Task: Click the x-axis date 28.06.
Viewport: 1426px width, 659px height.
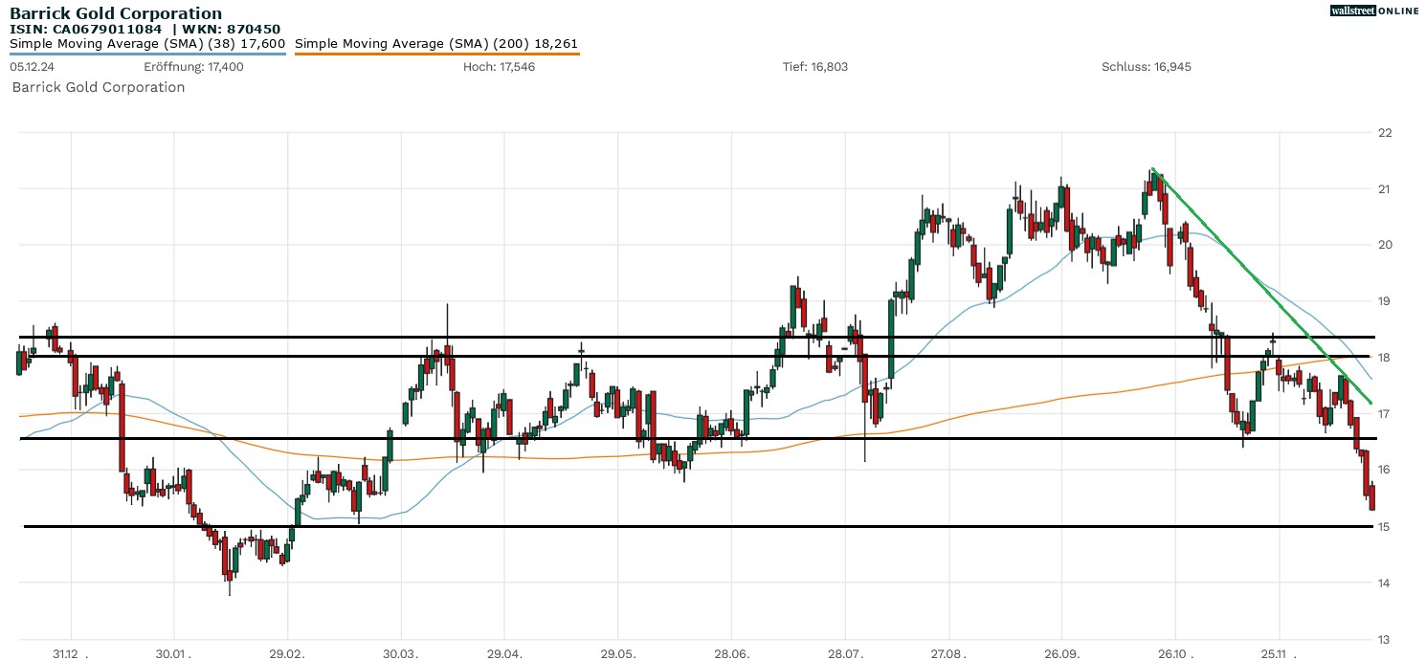Action: coord(731,653)
